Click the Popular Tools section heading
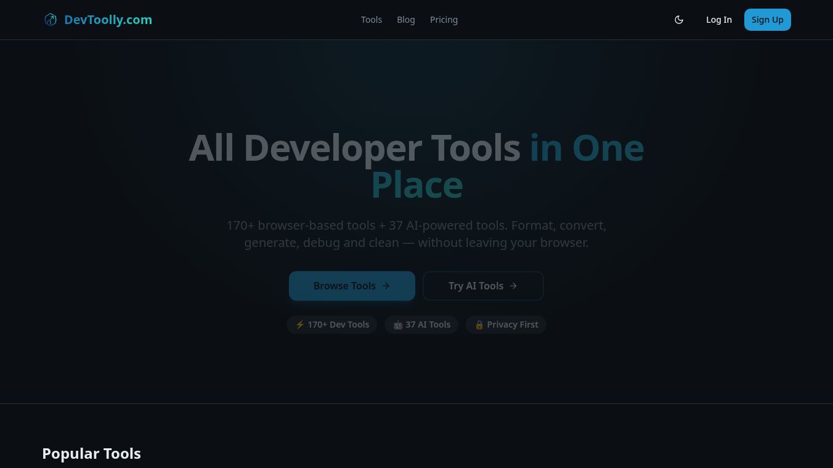Image resolution: width=833 pixels, height=468 pixels. coord(91,453)
